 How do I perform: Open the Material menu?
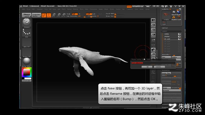pos(75,9)
